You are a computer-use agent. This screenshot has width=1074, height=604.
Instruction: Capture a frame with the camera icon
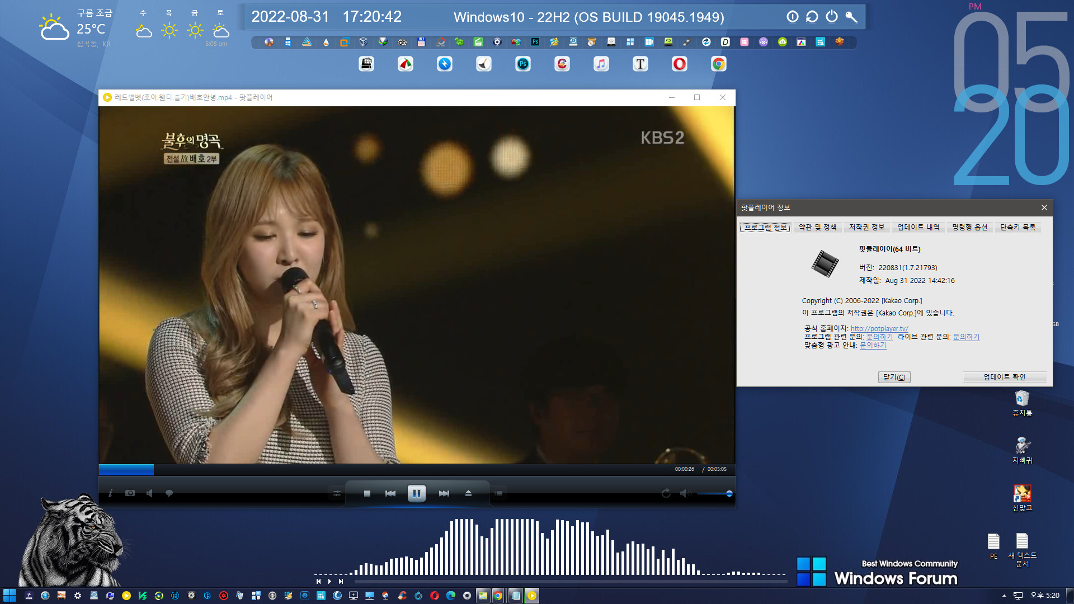pyautogui.click(x=130, y=493)
